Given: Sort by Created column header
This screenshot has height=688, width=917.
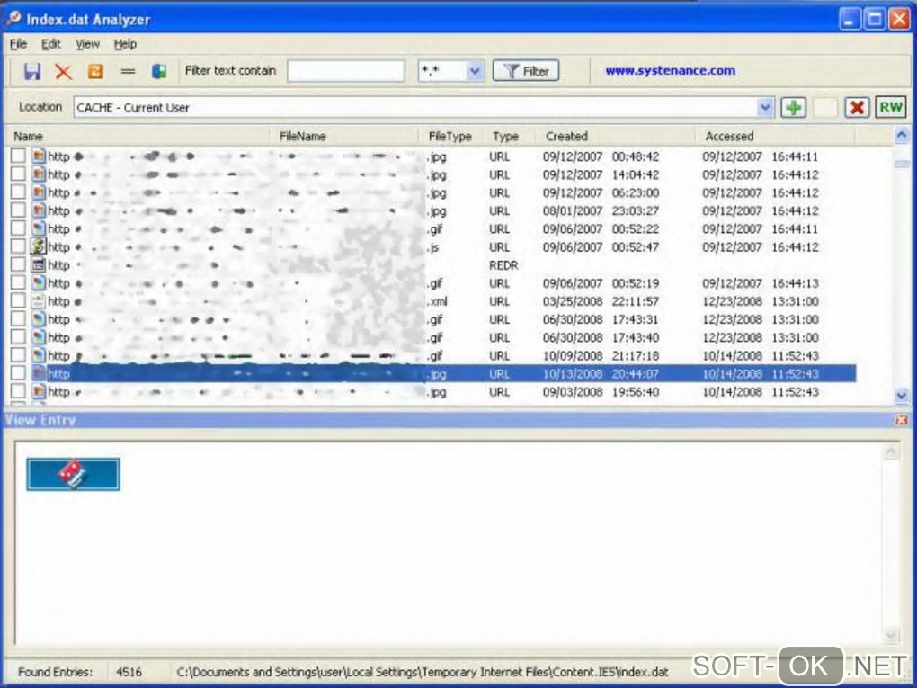Looking at the screenshot, I should coord(615,137).
